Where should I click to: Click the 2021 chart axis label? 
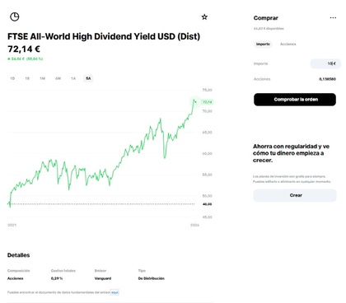12,225
